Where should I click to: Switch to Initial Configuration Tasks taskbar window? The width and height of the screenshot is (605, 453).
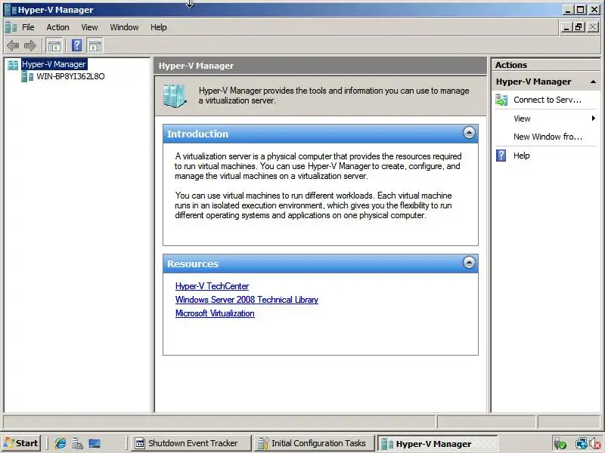pyautogui.click(x=314, y=443)
